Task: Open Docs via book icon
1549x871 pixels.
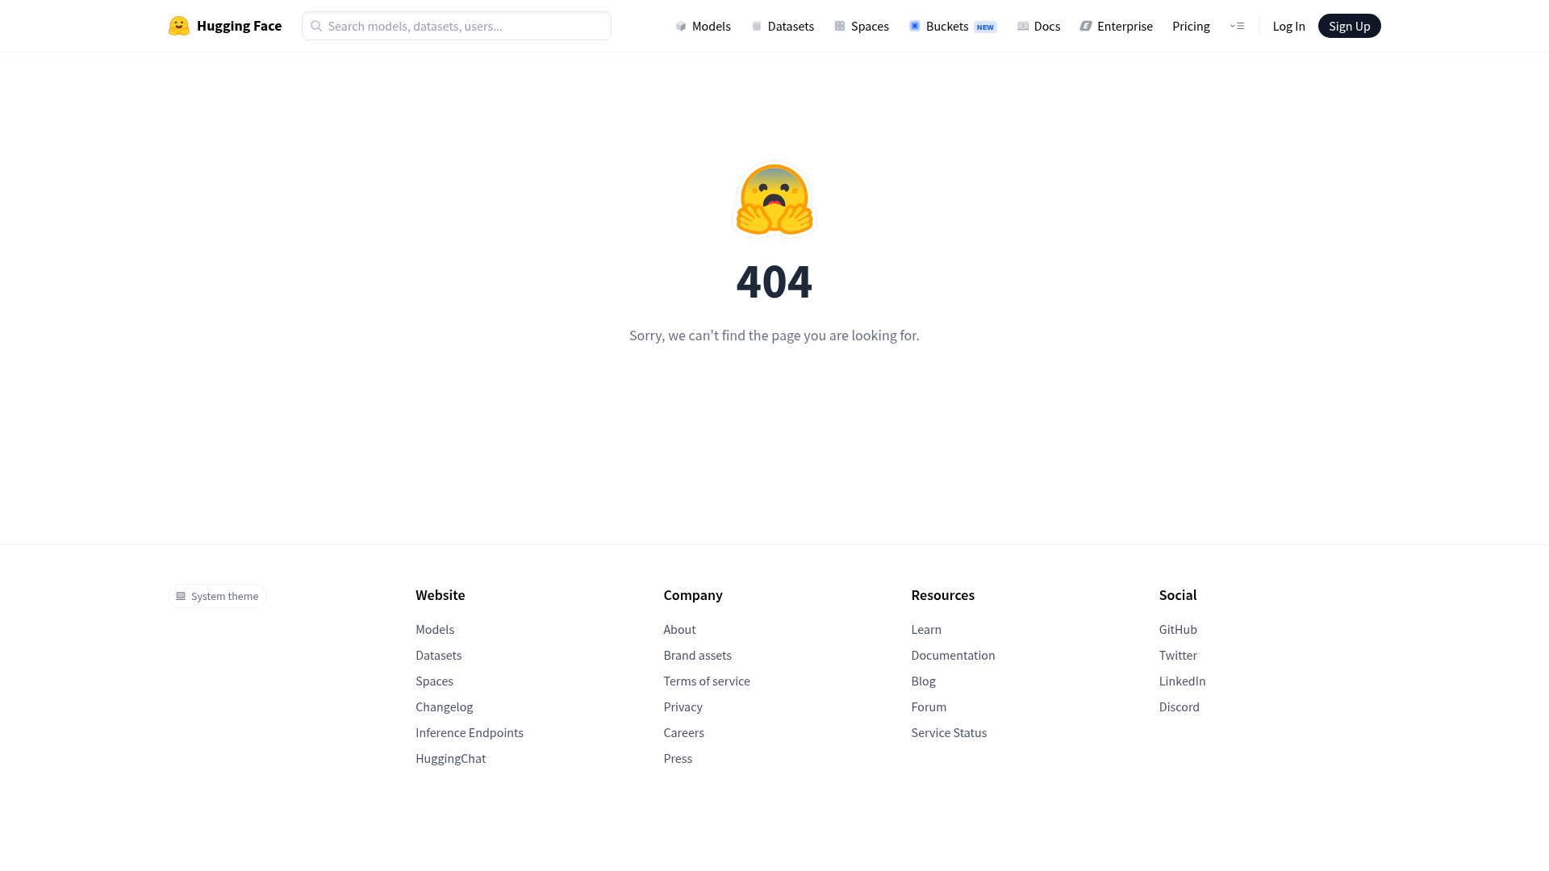Action: click(1023, 26)
